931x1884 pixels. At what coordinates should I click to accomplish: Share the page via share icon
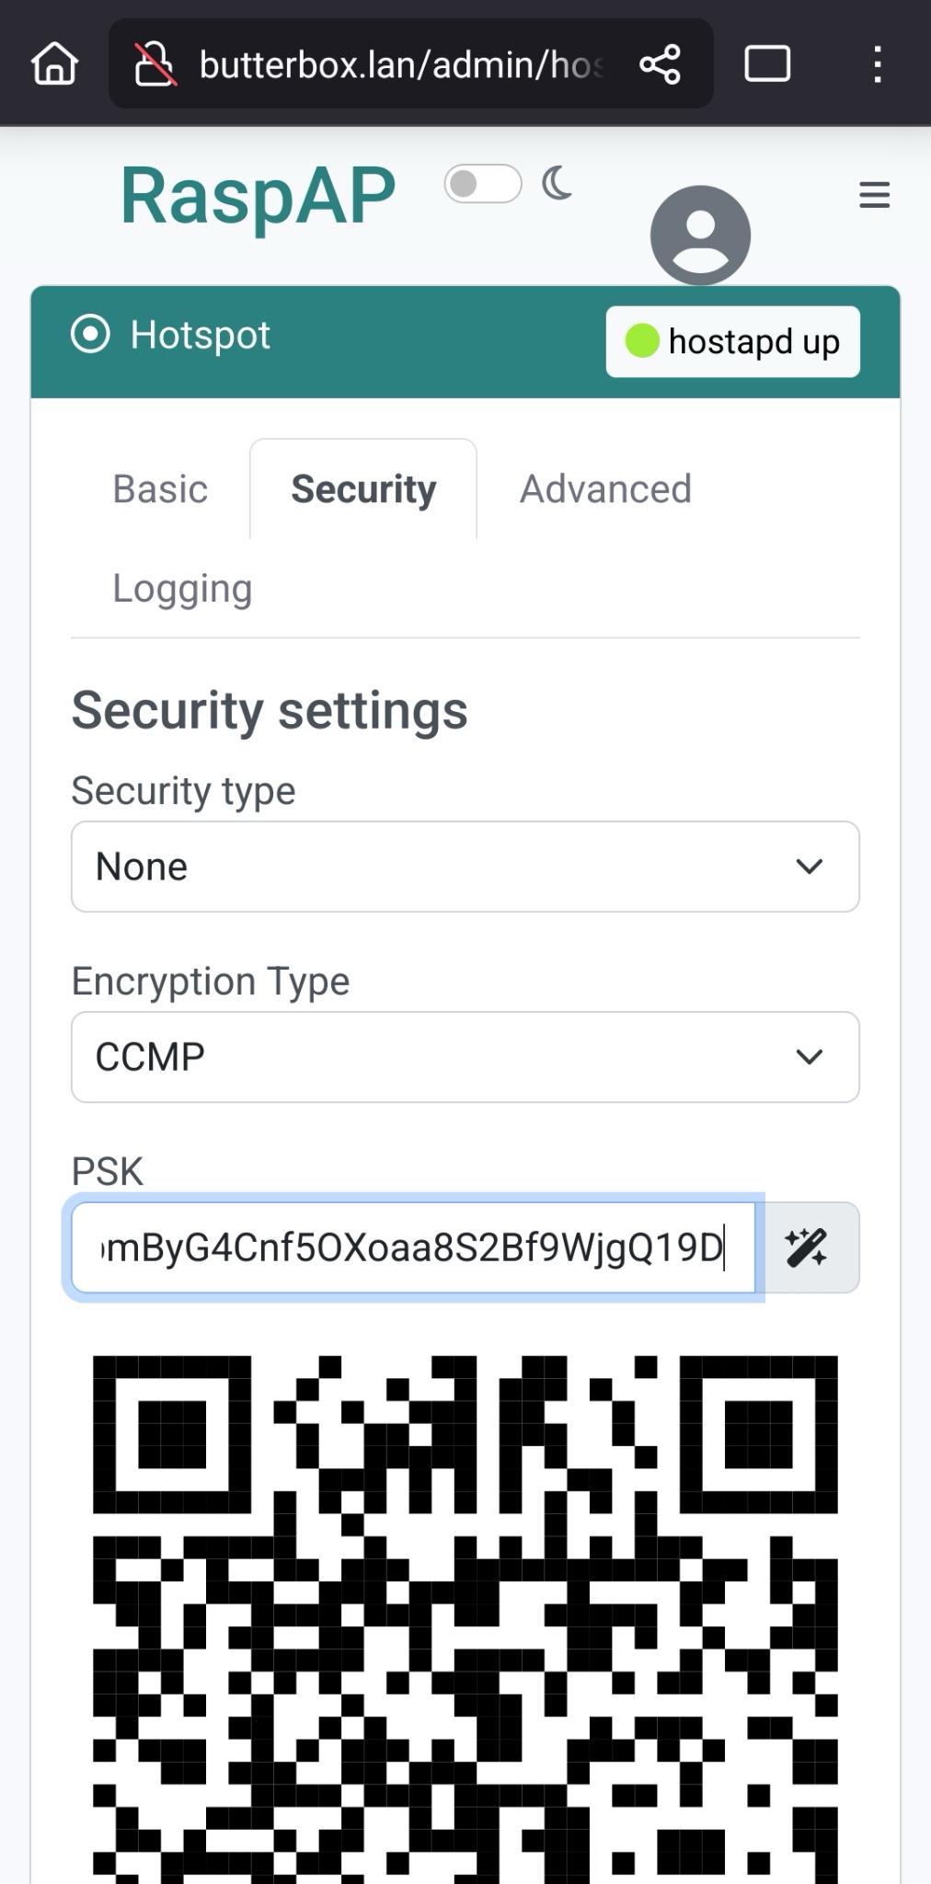coord(660,64)
